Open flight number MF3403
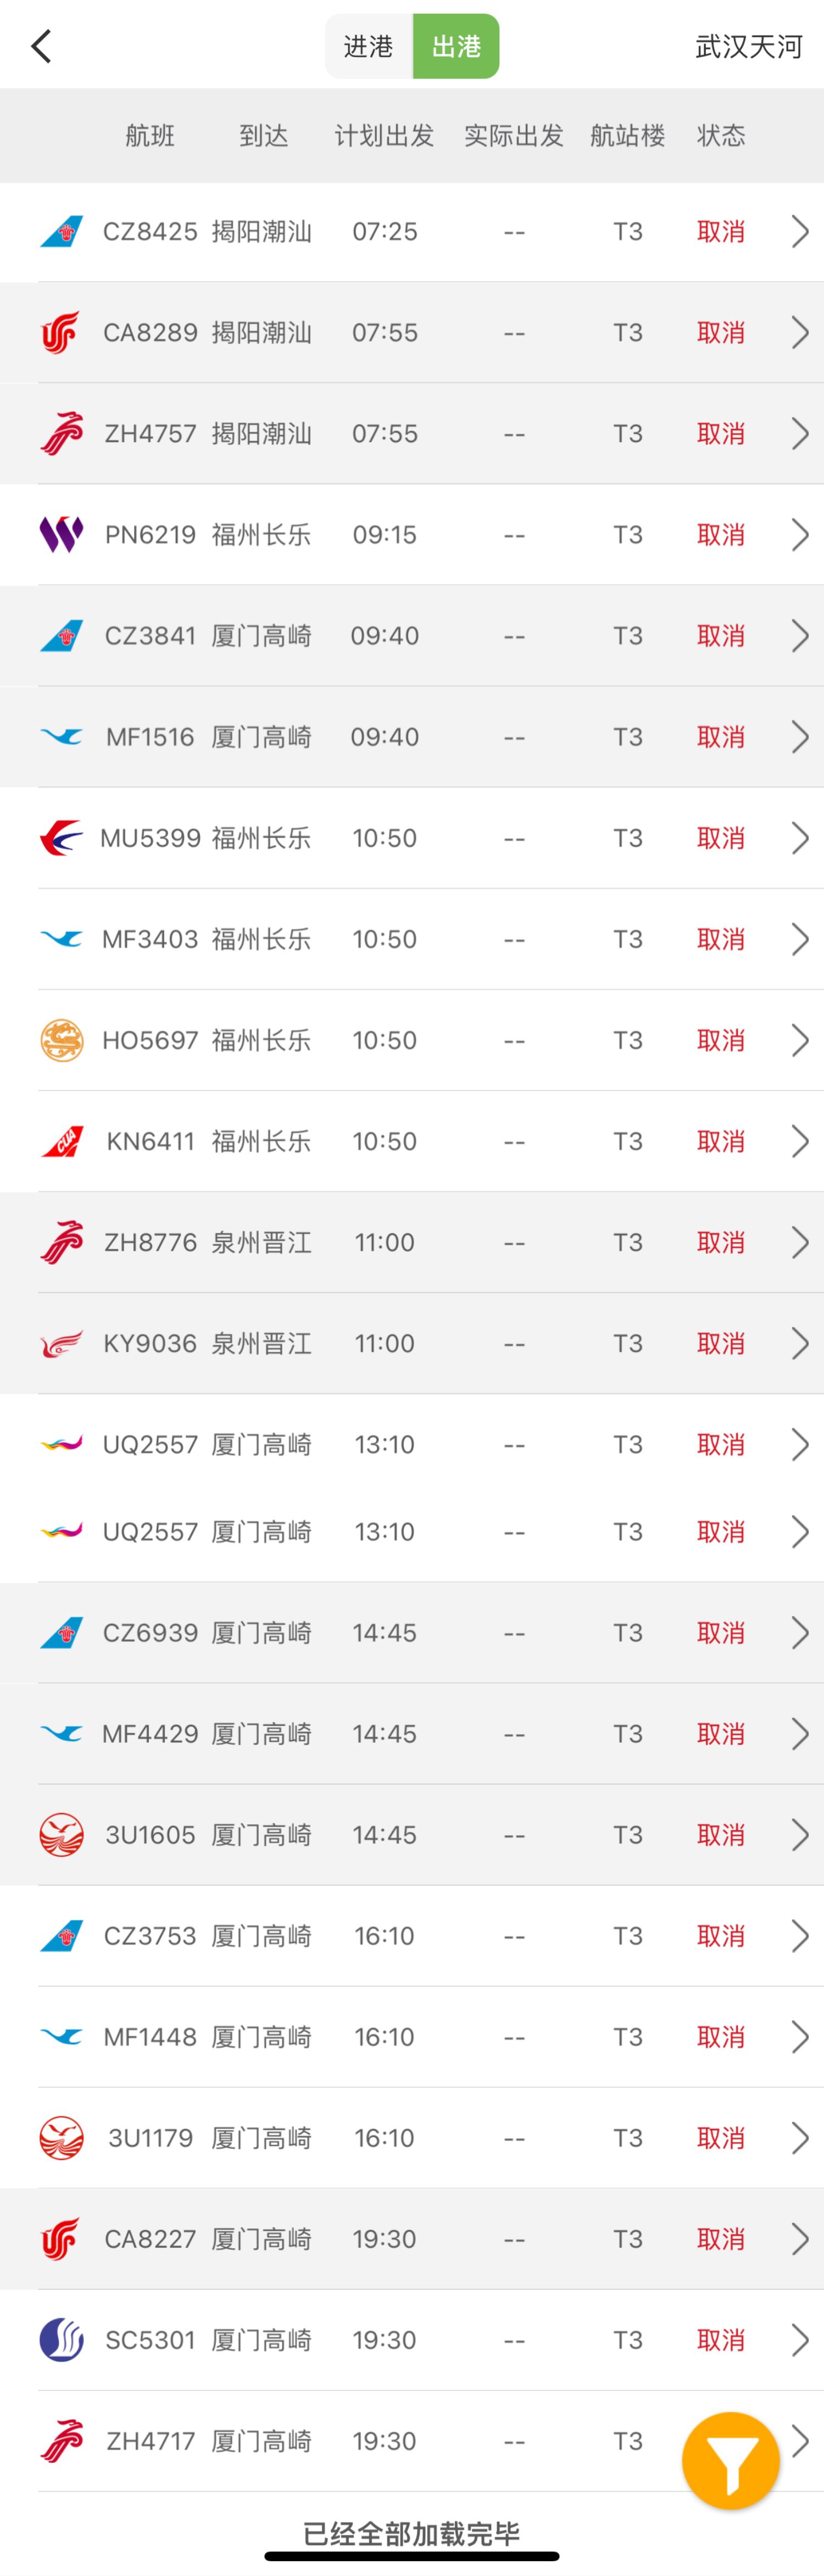 coord(150,939)
